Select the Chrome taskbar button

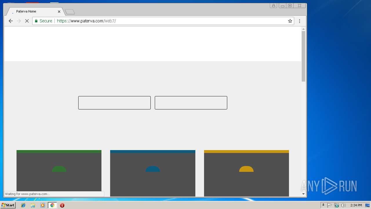tap(52, 205)
